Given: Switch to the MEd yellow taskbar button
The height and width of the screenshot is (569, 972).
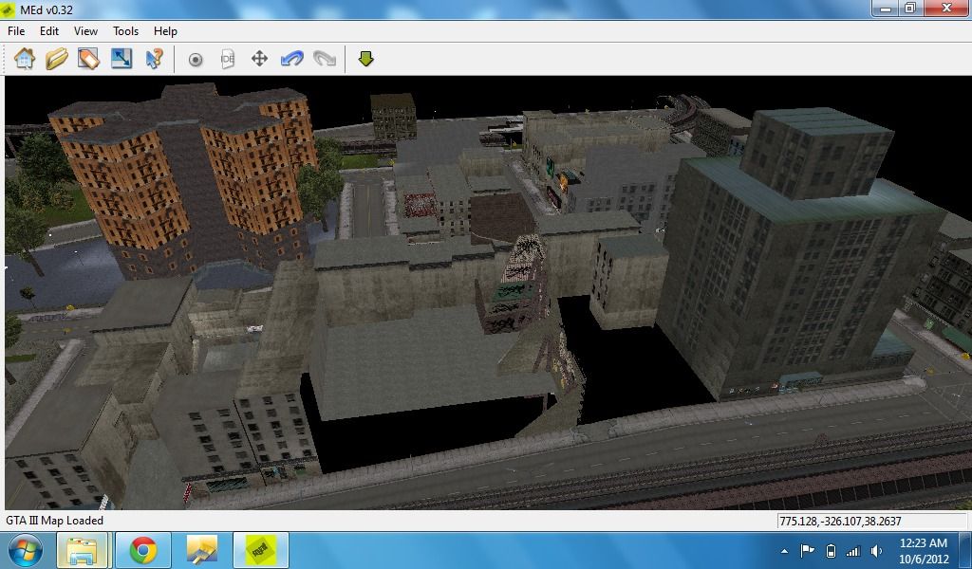Looking at the screenshot, I should (261, 550).
